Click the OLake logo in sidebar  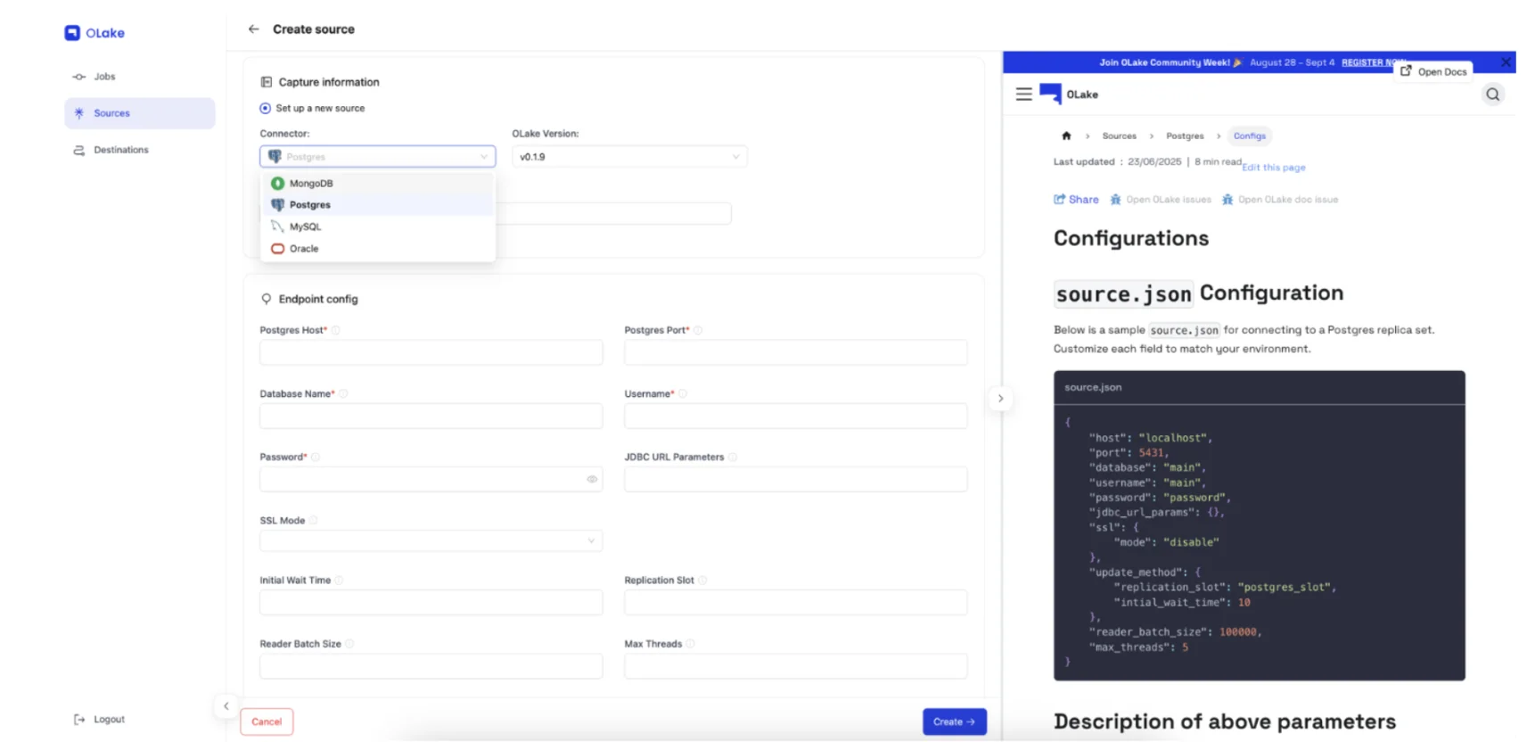click(94, 33)
